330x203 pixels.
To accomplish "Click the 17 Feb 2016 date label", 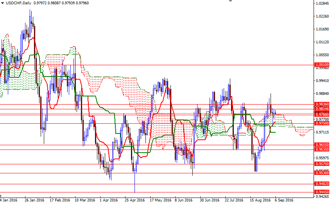I will [x=60, y=200].
